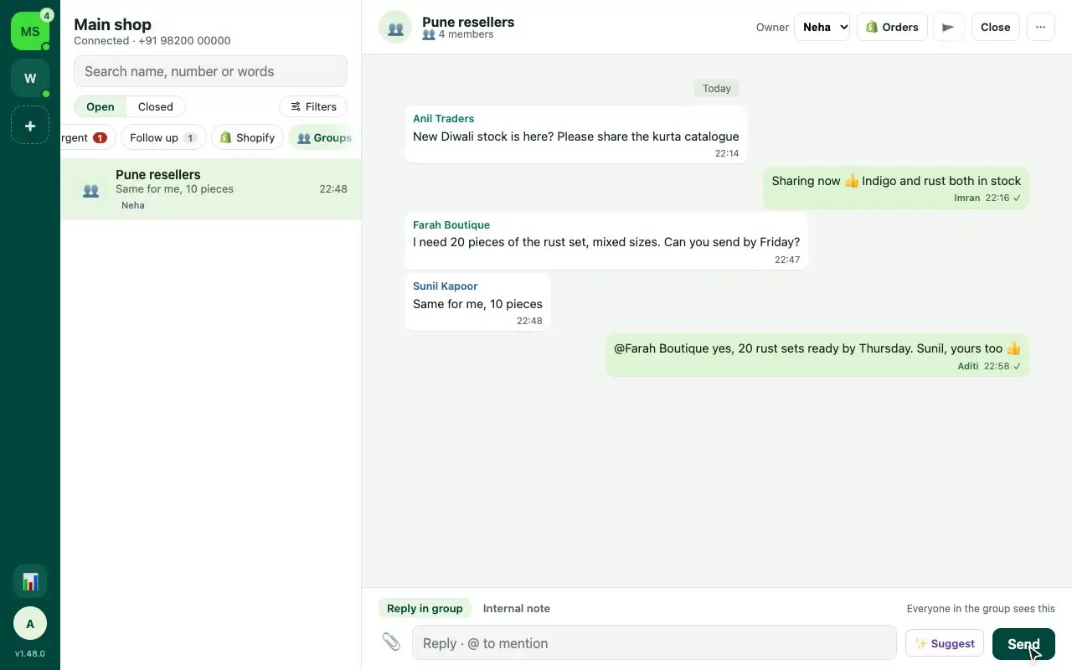Click the Pune resellers group avatar in header

coord(395,27)
